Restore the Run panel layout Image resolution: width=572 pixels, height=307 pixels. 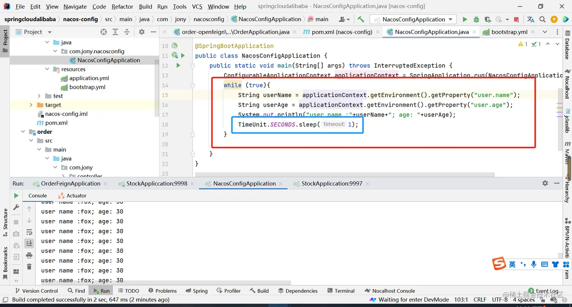click(x=16, y=271)
